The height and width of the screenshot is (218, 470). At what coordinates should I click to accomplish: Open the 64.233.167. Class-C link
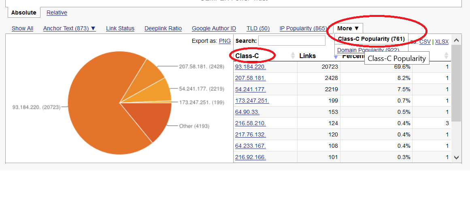pos(250,146)
